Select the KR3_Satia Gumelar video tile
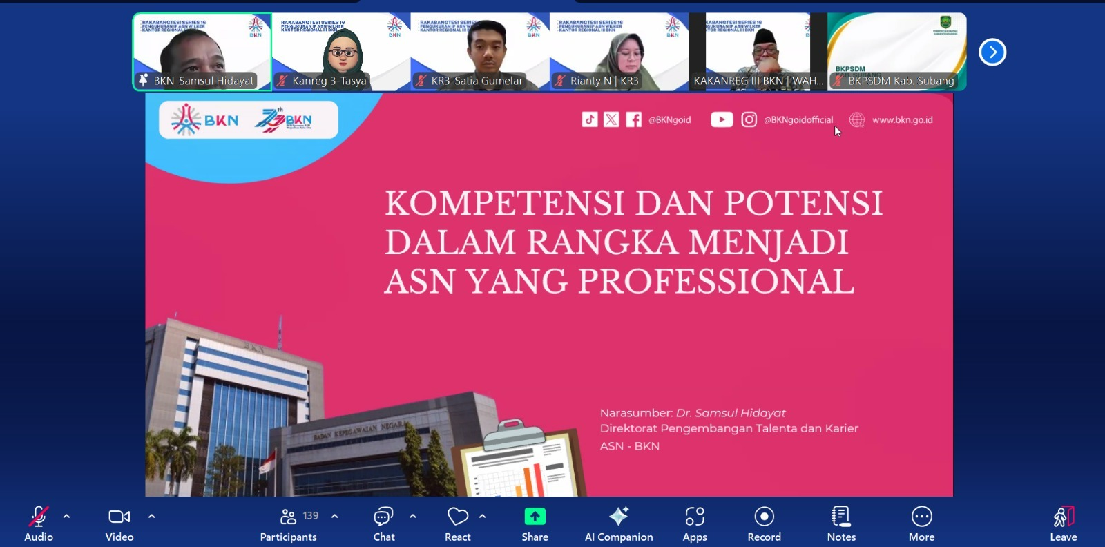 (x=480, y=52)
